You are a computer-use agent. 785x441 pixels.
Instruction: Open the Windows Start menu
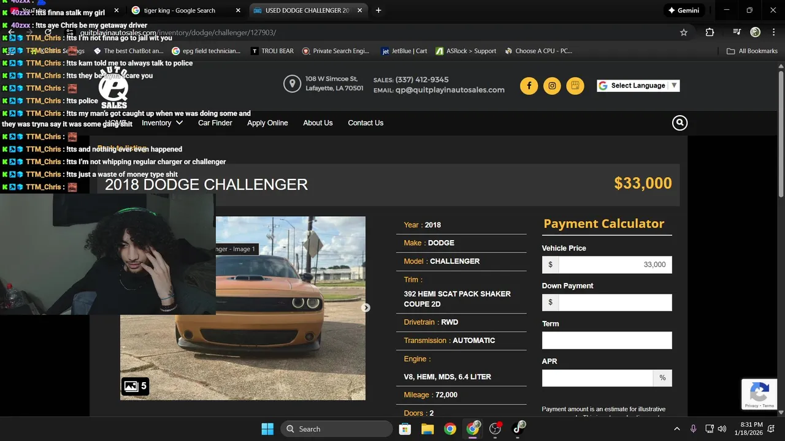(x=267, y=429)
